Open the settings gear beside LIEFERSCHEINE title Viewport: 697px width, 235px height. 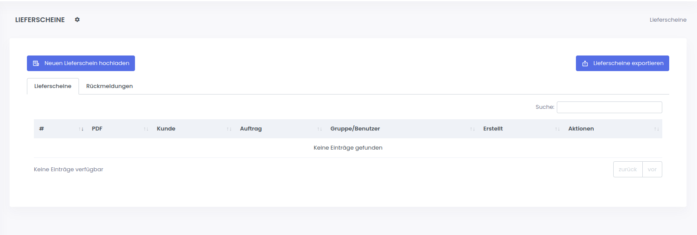click(77, 20)
